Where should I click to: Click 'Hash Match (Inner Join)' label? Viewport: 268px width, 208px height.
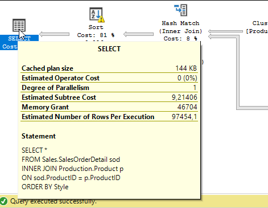(x=180, y=27)
